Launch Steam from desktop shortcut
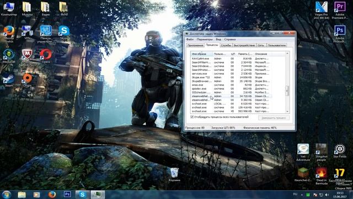The width and height of the screenshot is (353, 199). point(9,80)
